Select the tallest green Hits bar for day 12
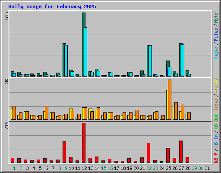This screenshot has height=173, width=221. pos(83,45)
